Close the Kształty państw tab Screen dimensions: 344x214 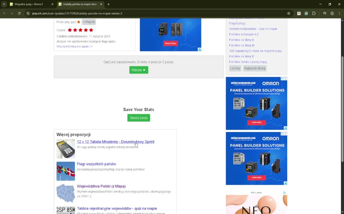tap(101, 4)
